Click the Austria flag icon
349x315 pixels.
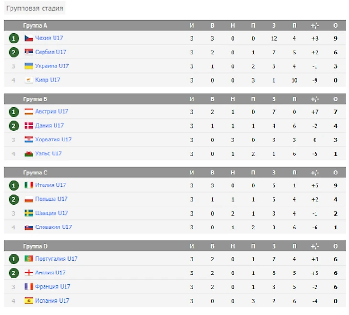(29, 112)
